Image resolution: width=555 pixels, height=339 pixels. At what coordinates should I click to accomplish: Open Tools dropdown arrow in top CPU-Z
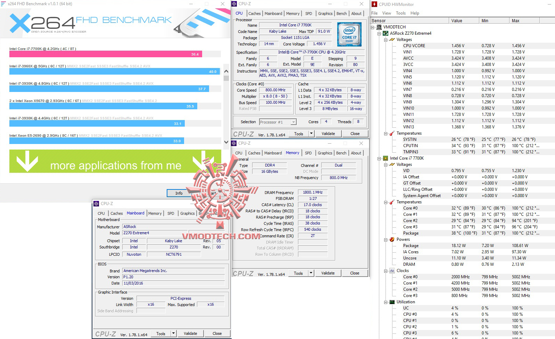311,134
